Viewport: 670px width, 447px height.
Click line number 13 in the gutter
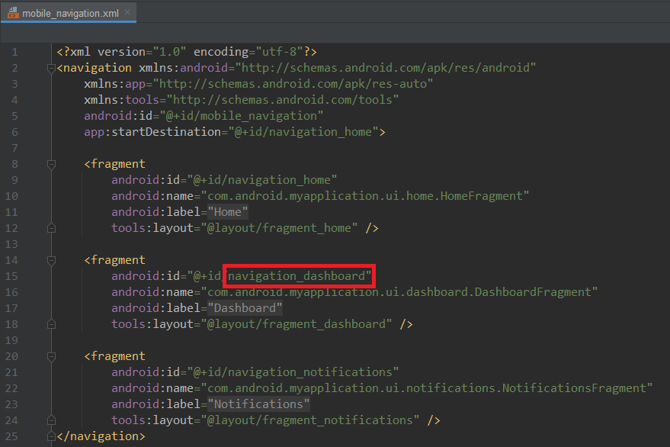coord(11,244)
